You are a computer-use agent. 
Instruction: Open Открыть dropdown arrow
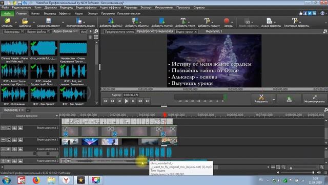(16, 22)
